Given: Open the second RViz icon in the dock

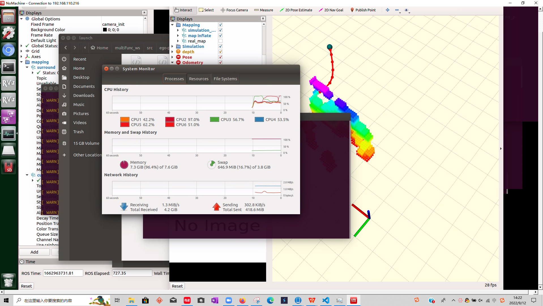Looking at the screenshot, I should click(x=8, y=100).
